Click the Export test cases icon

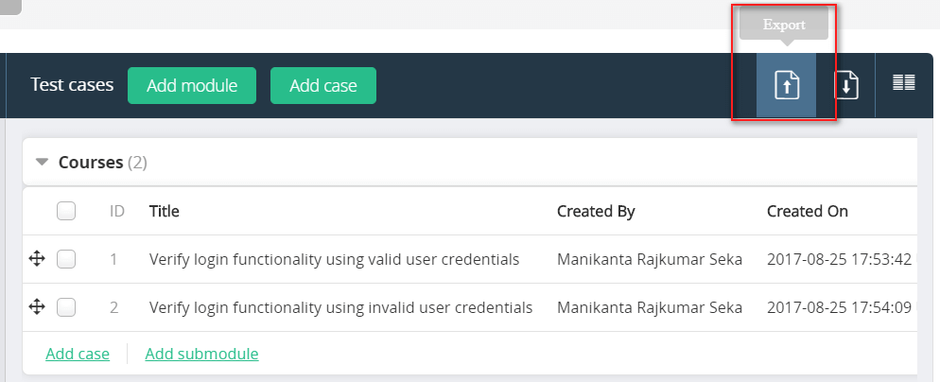pos(787,85)
